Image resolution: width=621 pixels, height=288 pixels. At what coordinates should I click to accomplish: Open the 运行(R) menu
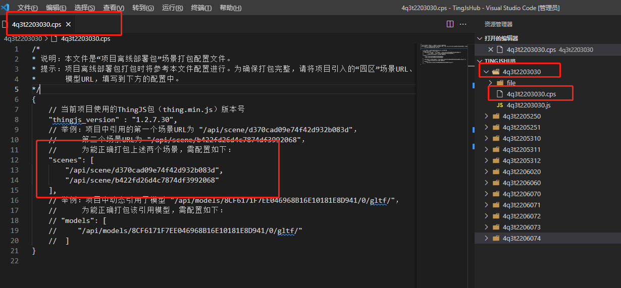click(x=173, y=8)
